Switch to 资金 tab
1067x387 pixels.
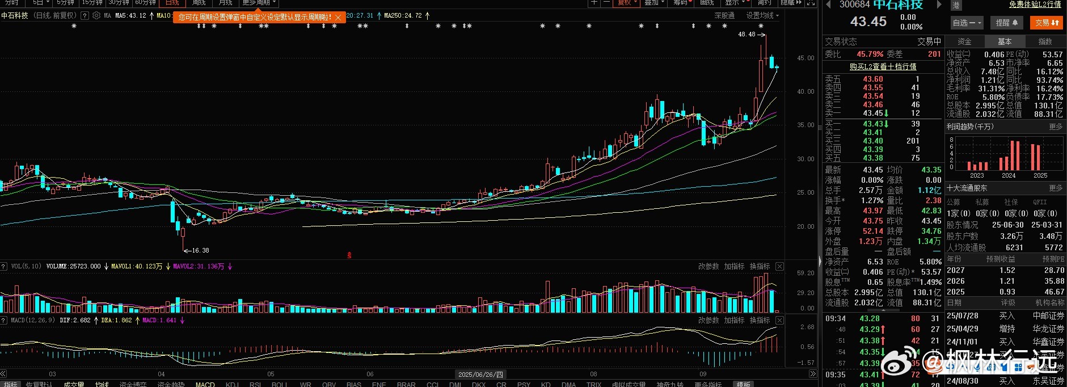pyautogui.click(x=964, y=41)
